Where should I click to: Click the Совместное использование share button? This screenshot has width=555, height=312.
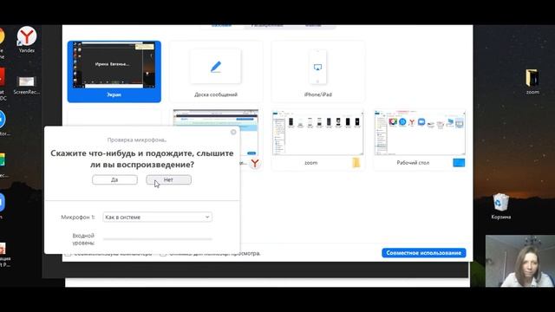(x=424, y=252)
